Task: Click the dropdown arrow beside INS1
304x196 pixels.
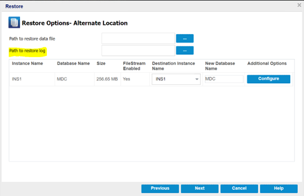Action: click(197, 79)
